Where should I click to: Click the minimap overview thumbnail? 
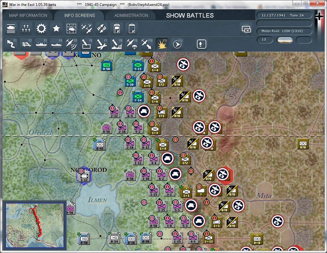(35, 225)
